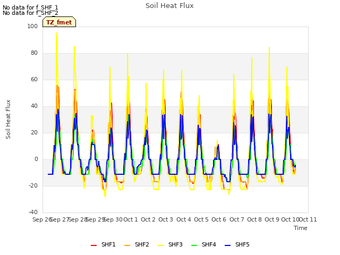Click the 80 y-axis tick label
This screenshot has height=255, width=340.
coord(34,53)
